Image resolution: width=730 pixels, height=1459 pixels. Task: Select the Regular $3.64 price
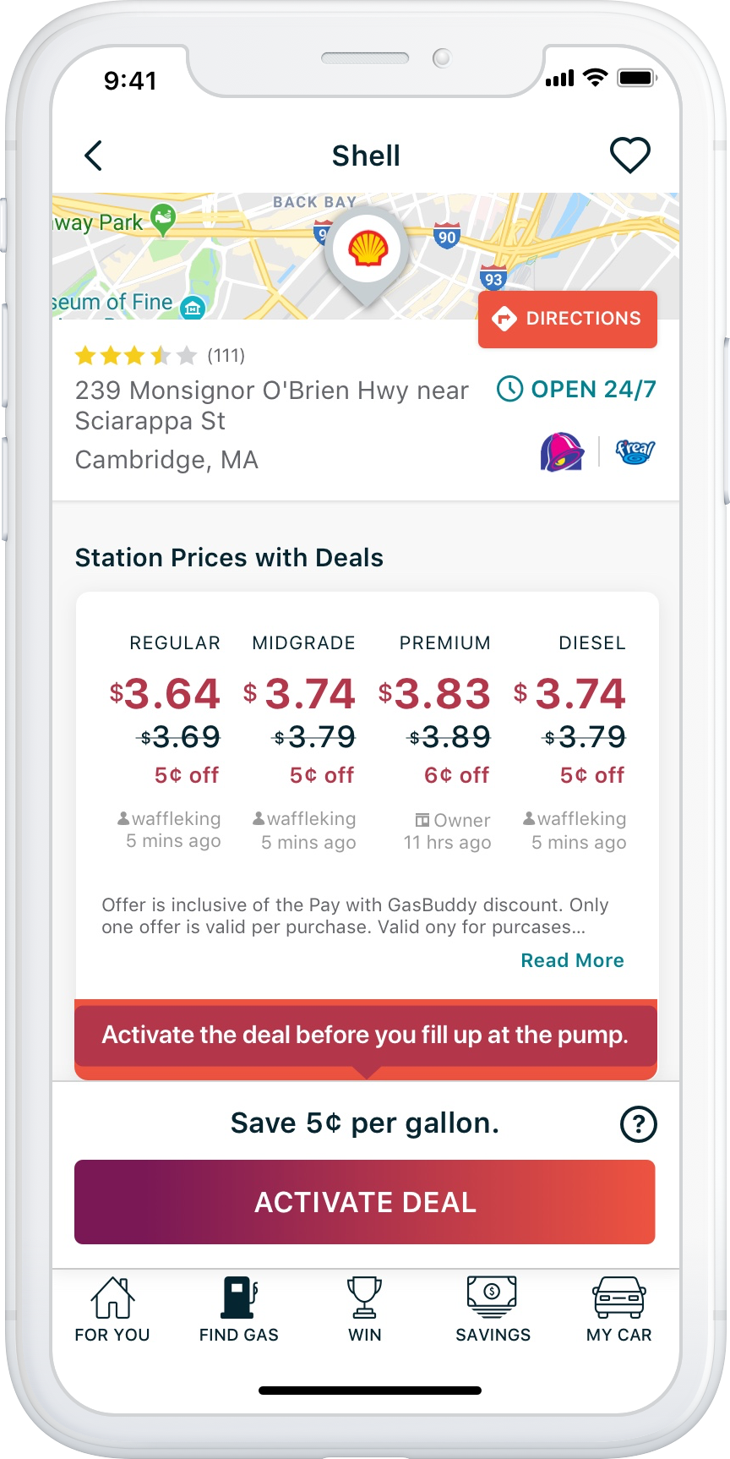(x=166, y=695)
